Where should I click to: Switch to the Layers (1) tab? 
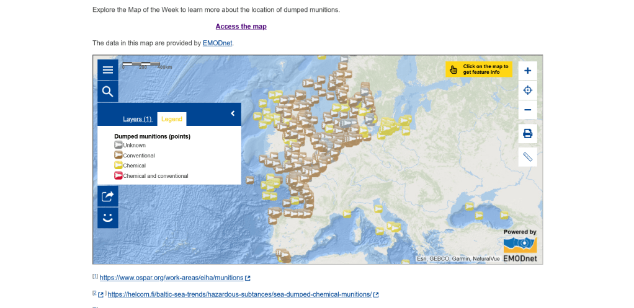pyautogui.click(x=137, y=119)
